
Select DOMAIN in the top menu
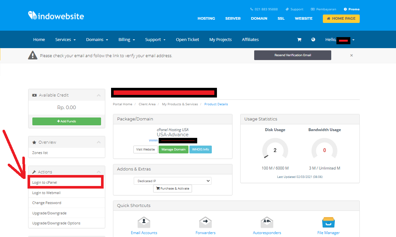259,18
